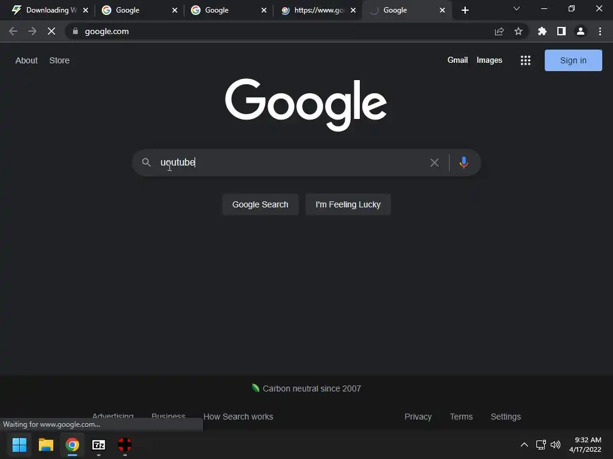
Task: Open the Store link
Action: click(59, 60)
